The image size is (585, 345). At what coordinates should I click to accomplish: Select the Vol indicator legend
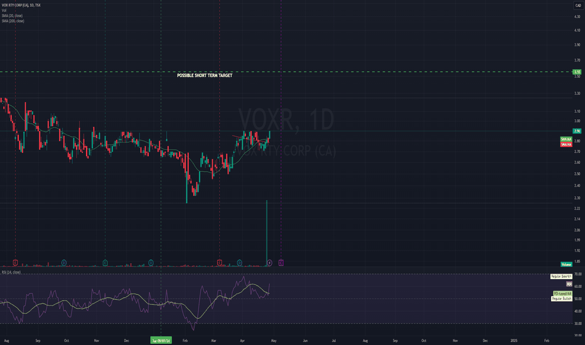[x=4, y=11]
